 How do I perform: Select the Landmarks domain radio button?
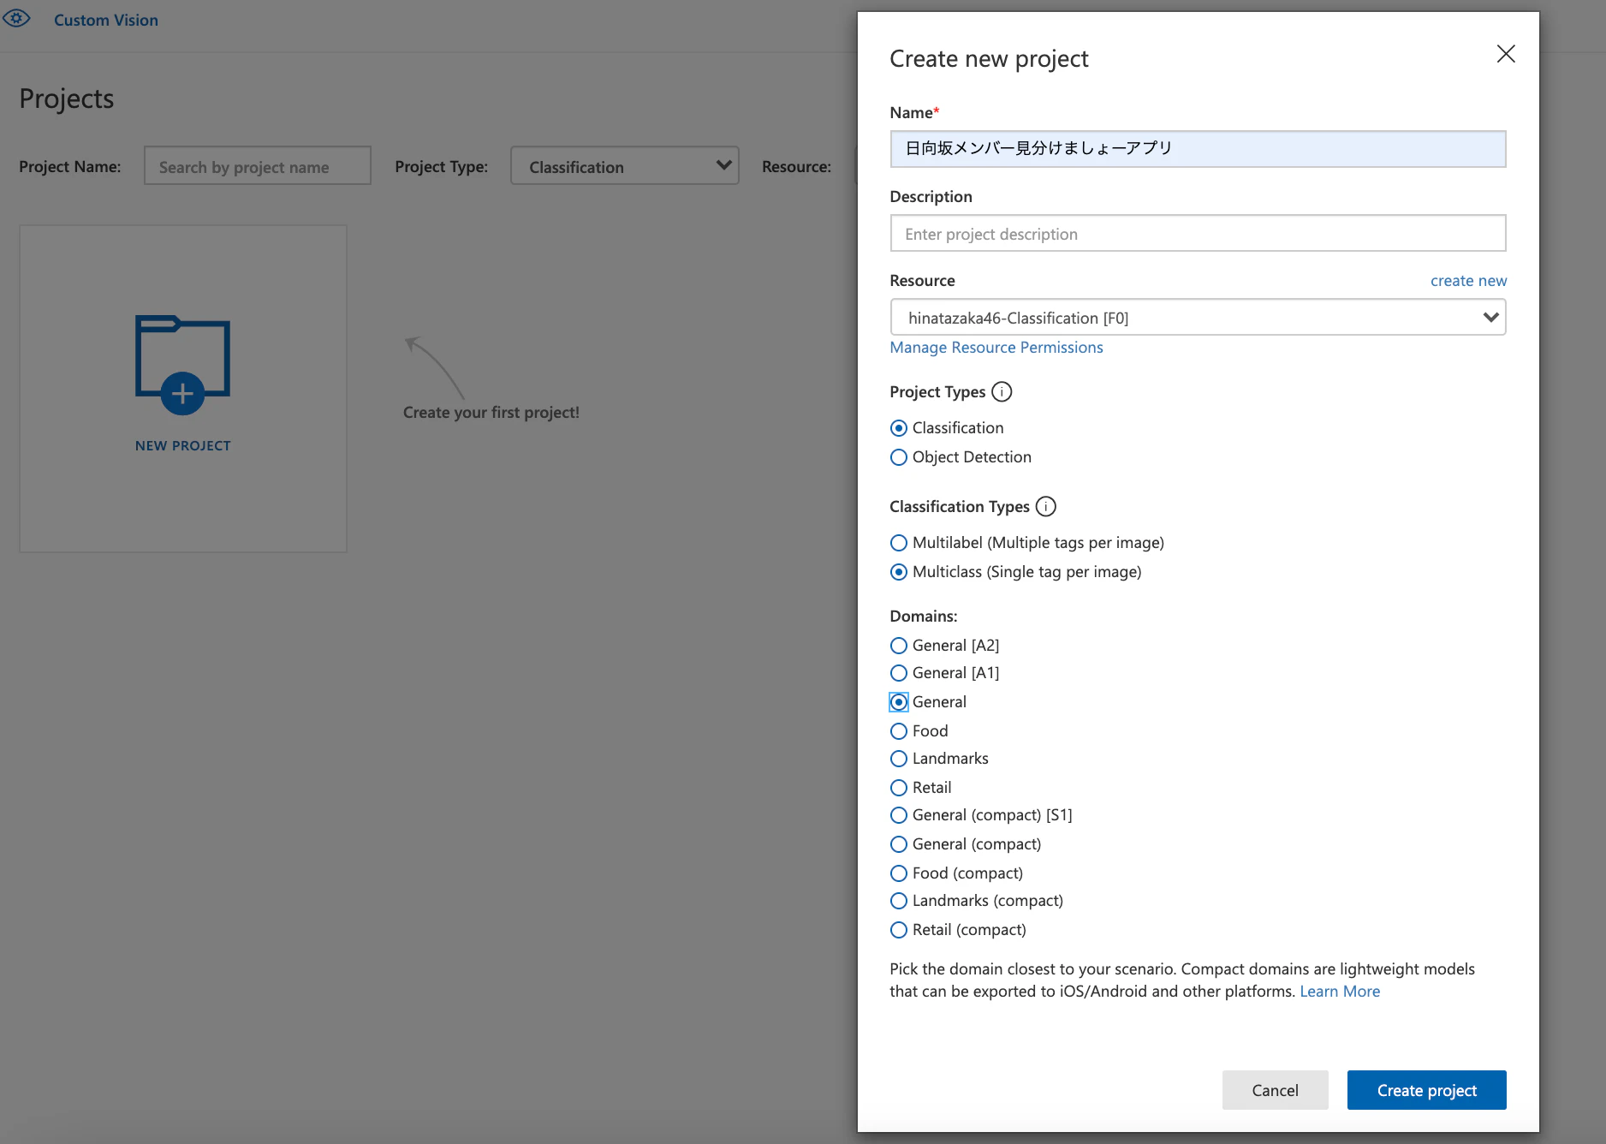(899, 759)
